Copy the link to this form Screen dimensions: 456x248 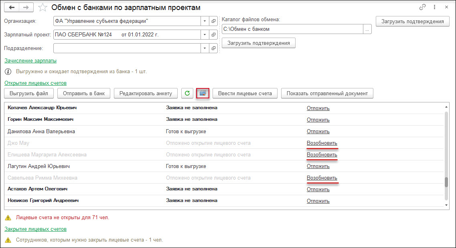pyautogui.click(x=422, y=7)
